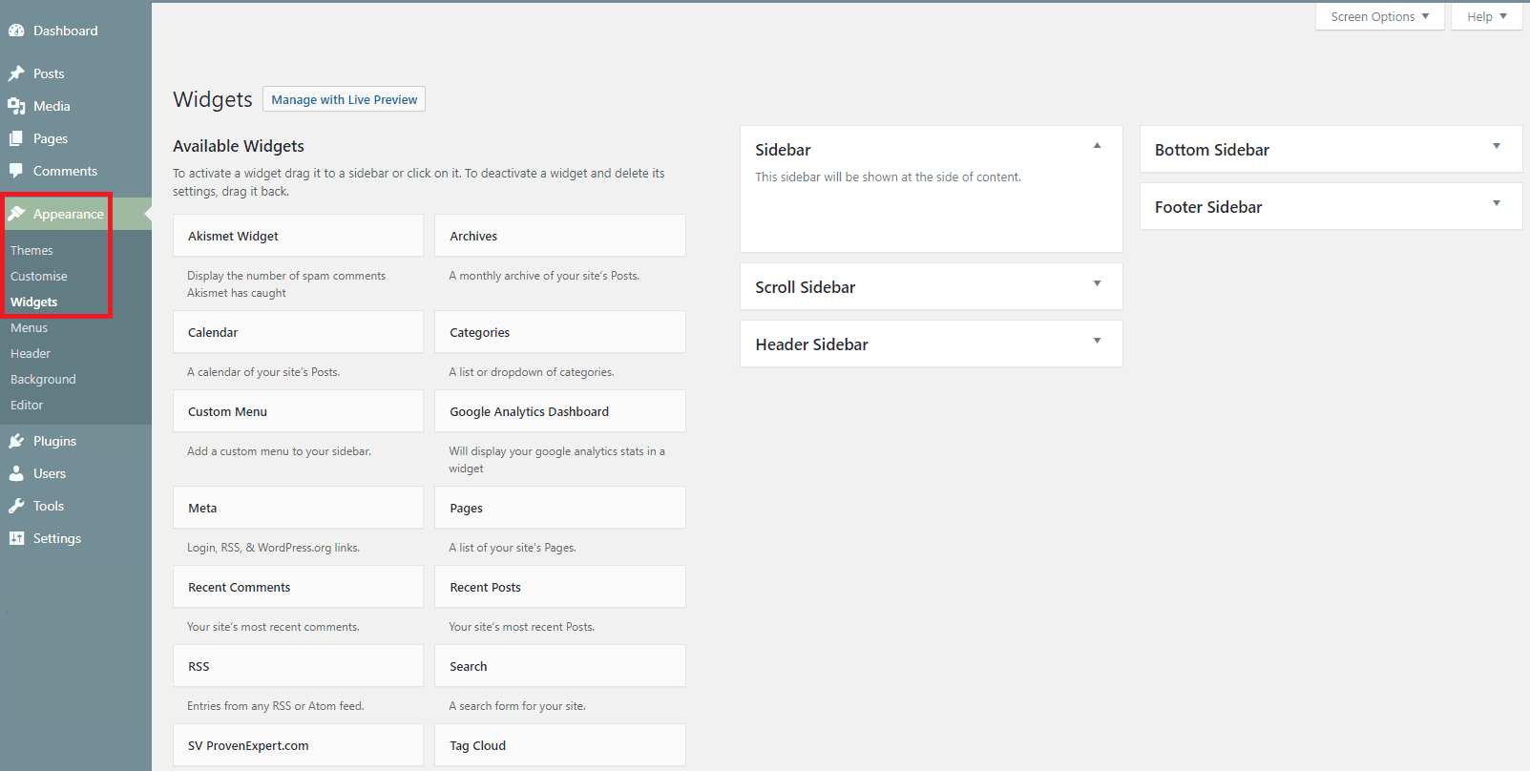Viewport: 1530px width, 771px height.
Task: Click the Settings sliders icon
Action: [x=16, y=538]
